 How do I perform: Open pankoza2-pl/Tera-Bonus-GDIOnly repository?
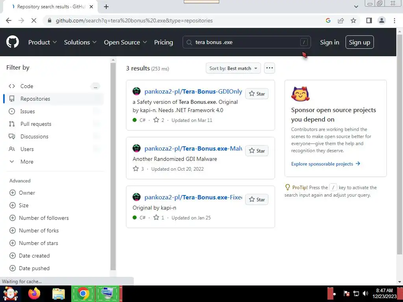coord(193,91)
